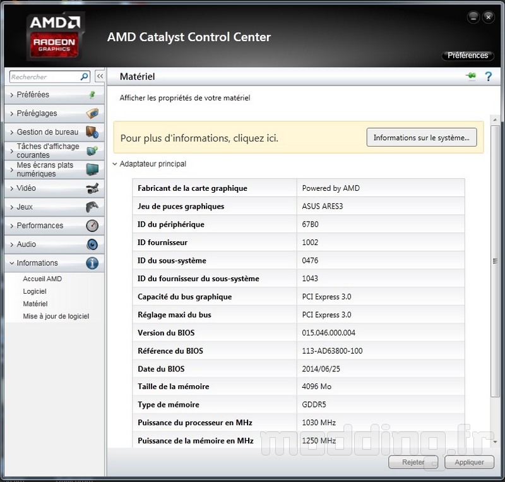
Task: Close the Catalyst Control Center window
Action: click(488, 18)
